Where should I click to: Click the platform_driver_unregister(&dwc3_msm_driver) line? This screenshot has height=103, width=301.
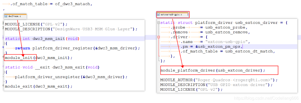click(71, 77)
